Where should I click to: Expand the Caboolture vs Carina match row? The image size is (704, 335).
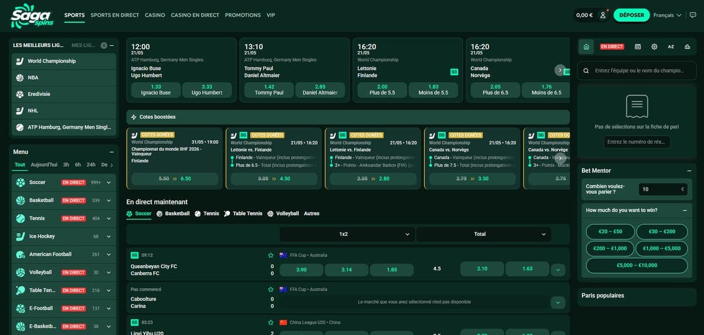click(558, 303)
